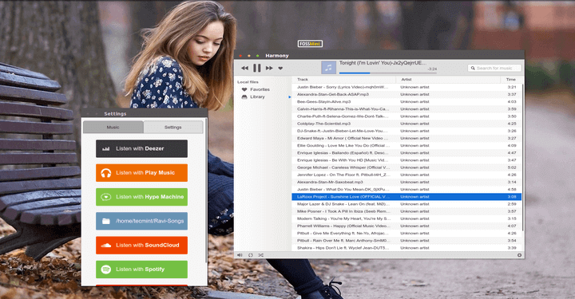
Task: Select track Major Lazer & DJ Snake - Lean On
Action: point(406,204)
